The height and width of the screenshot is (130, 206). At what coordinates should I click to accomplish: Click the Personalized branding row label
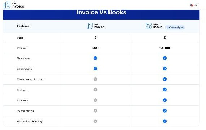(30, 121)
